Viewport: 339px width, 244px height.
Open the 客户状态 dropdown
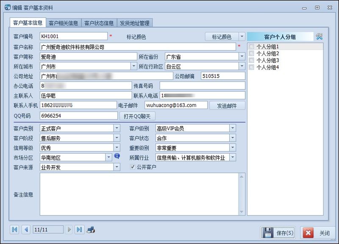(233, 138)
